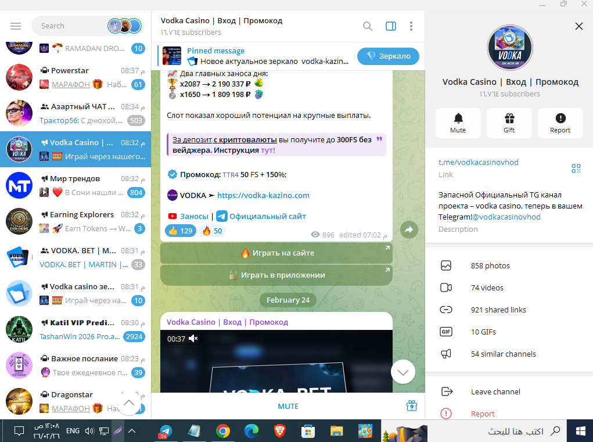Select the Мир трендов channel
593x442 pixels.
(76, 185)
